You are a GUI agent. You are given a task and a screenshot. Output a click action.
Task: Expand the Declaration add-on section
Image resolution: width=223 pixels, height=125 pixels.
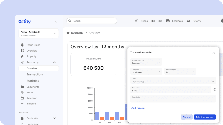54,118
